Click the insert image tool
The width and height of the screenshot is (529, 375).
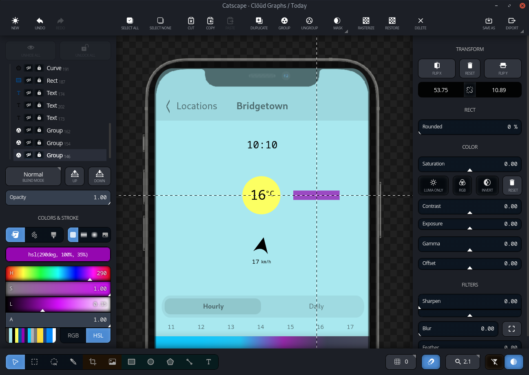pos(112,362)
